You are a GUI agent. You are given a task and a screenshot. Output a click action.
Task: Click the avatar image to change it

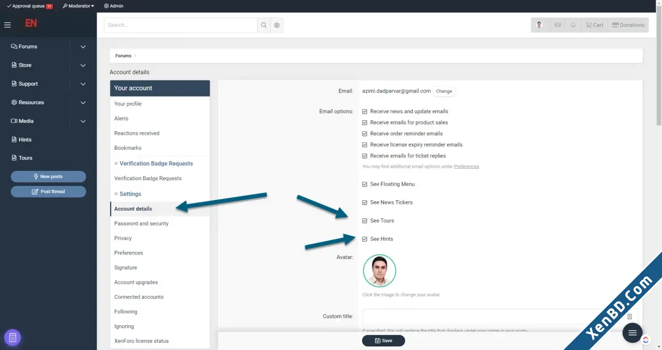click(x=380, y=271)
